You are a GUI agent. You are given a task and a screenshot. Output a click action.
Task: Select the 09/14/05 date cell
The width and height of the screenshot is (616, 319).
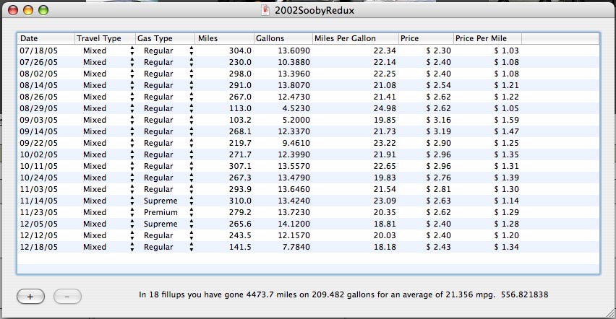click(38, 131)
